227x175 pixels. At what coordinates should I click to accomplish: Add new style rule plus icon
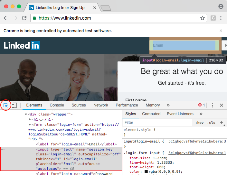coord(221,123)
